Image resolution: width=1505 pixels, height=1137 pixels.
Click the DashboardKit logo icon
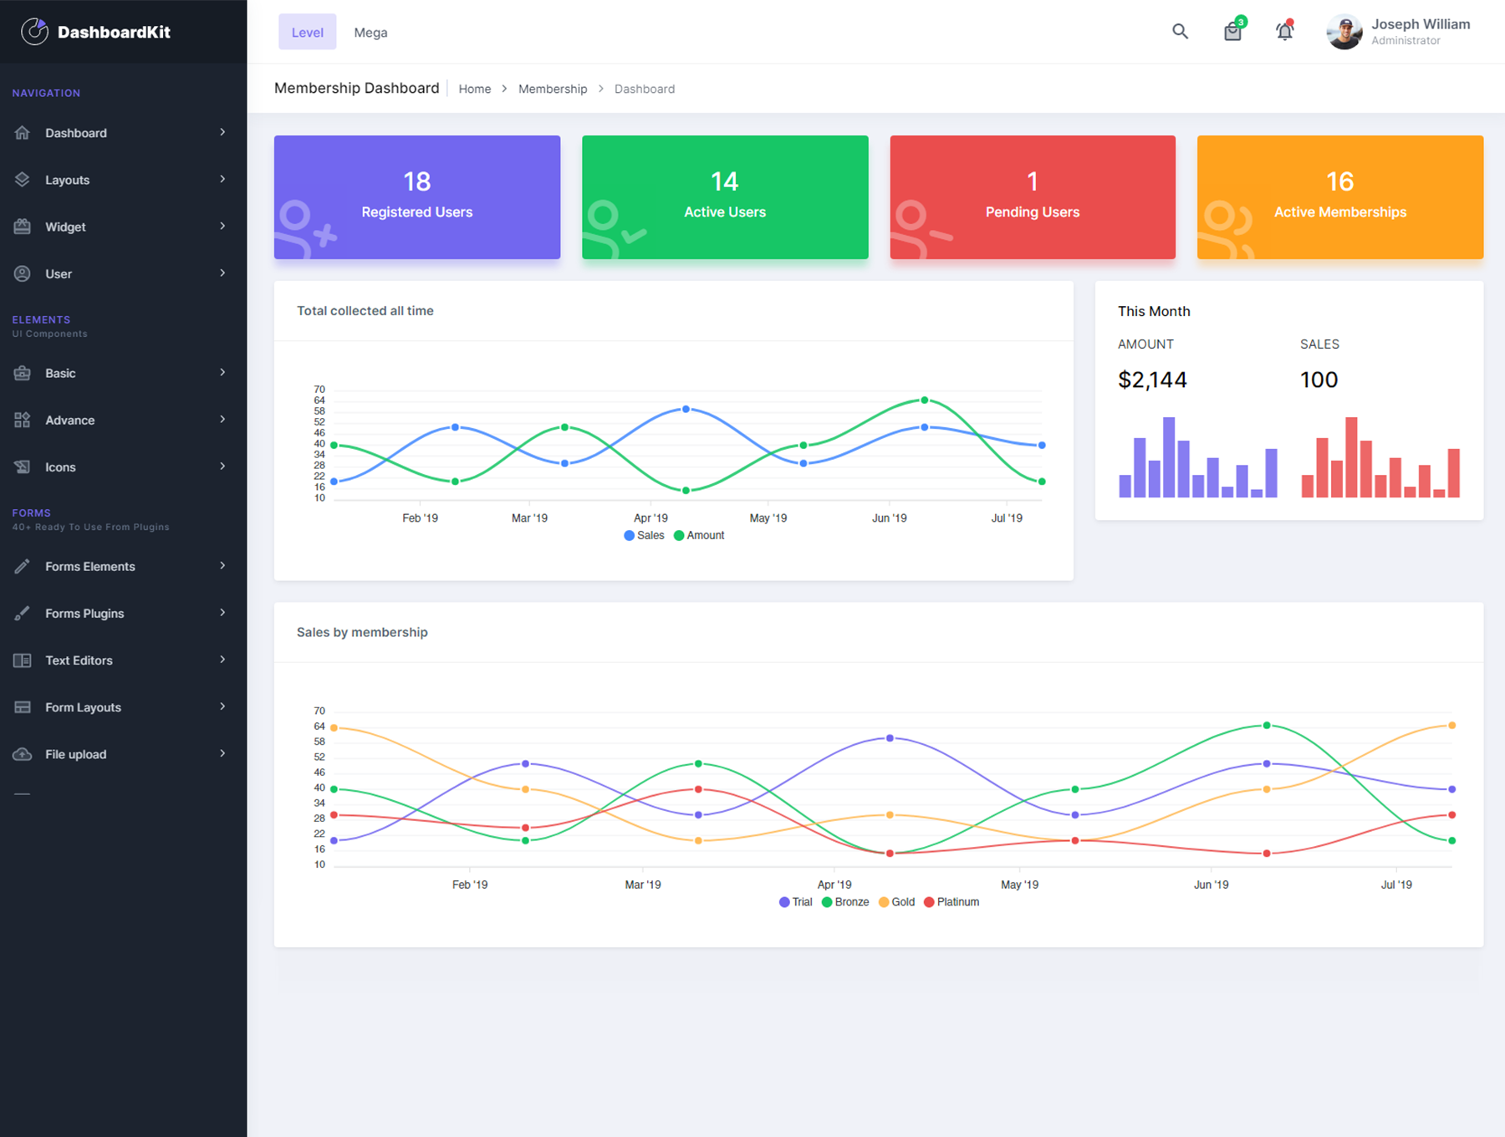tap(34, 31)
